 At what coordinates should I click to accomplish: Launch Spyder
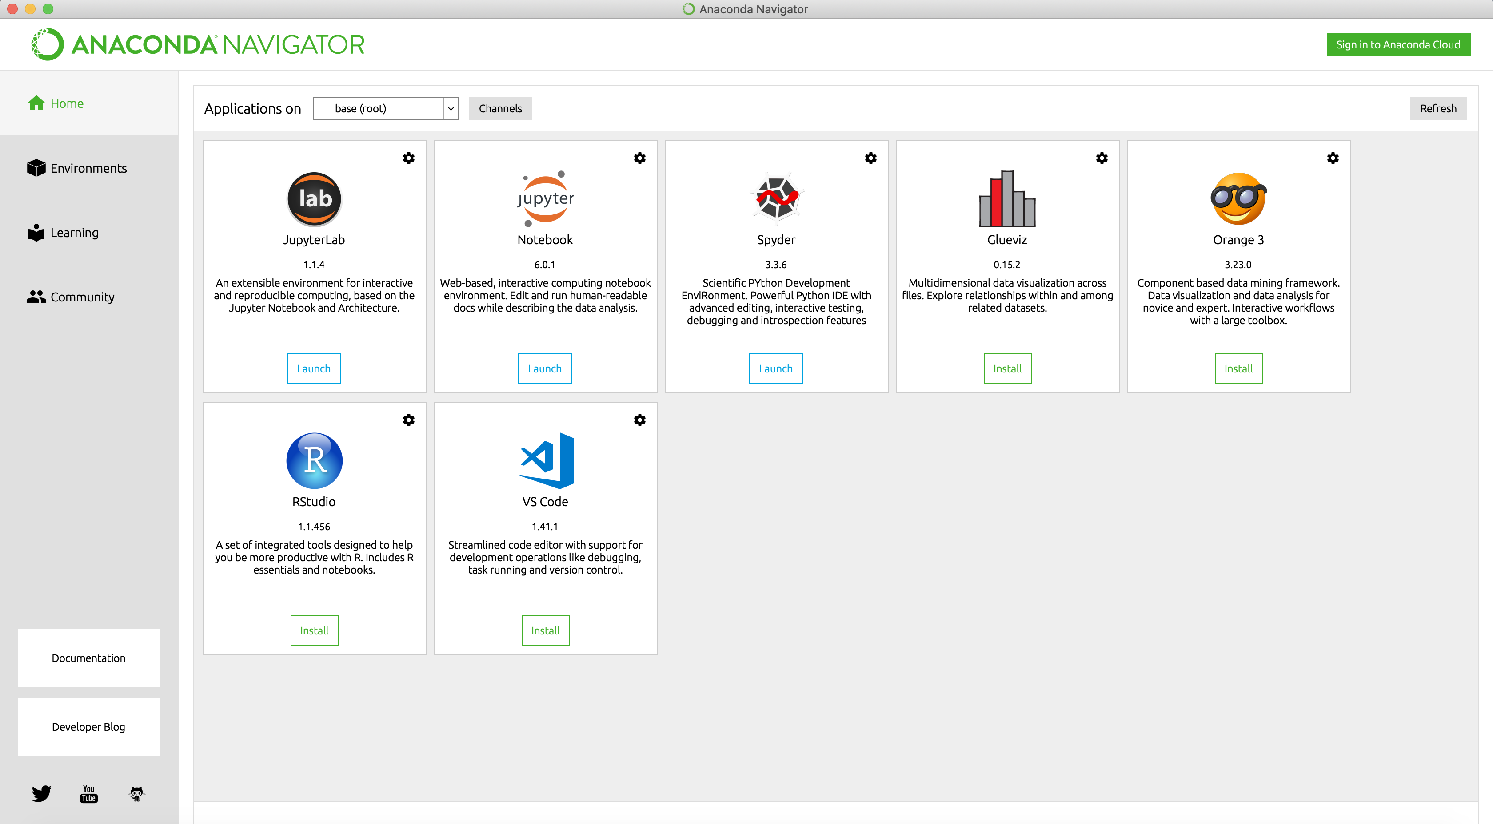776,368
